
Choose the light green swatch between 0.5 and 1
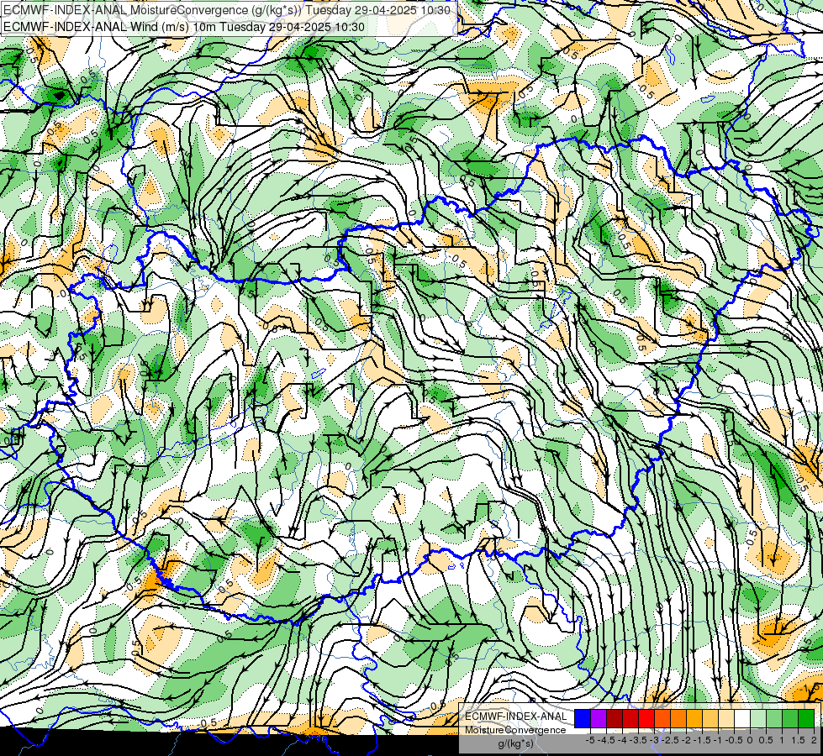click(x=774, y=719)
